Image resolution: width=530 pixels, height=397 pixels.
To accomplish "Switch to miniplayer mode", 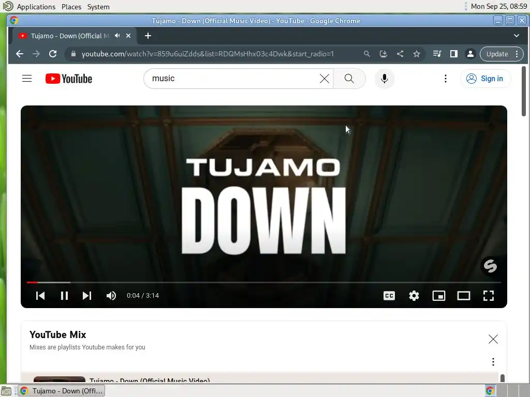I will (x=439, y=296).
